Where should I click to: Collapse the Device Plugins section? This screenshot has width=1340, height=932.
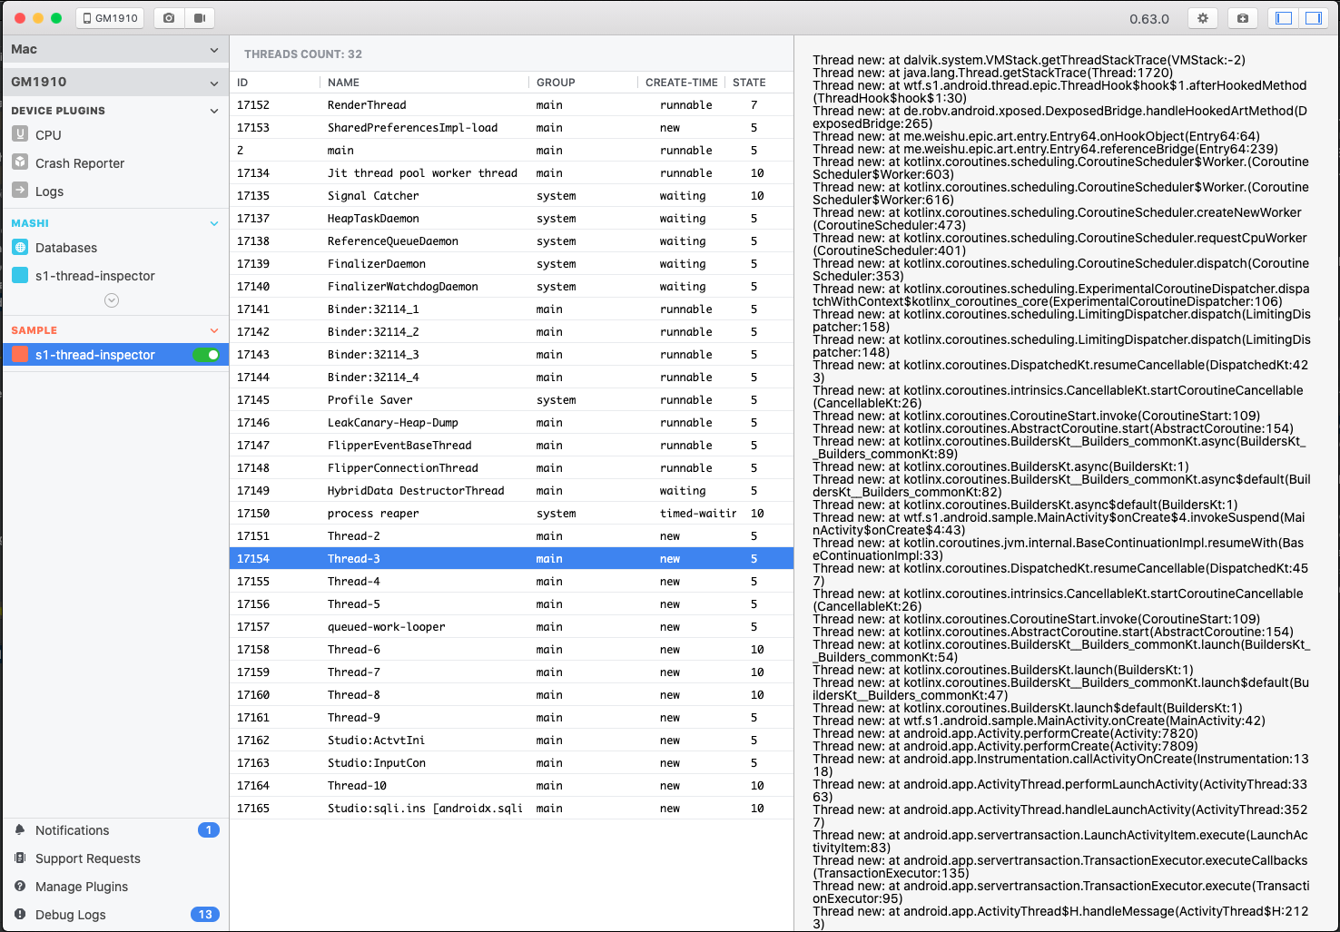214,111
